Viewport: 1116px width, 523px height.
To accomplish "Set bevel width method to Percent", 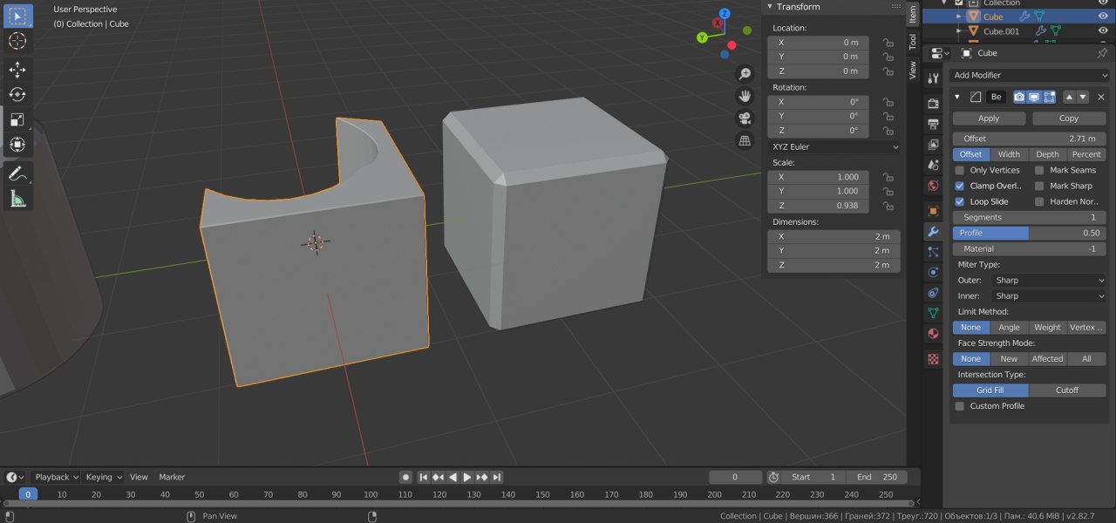I will (x=1086, y=154).
